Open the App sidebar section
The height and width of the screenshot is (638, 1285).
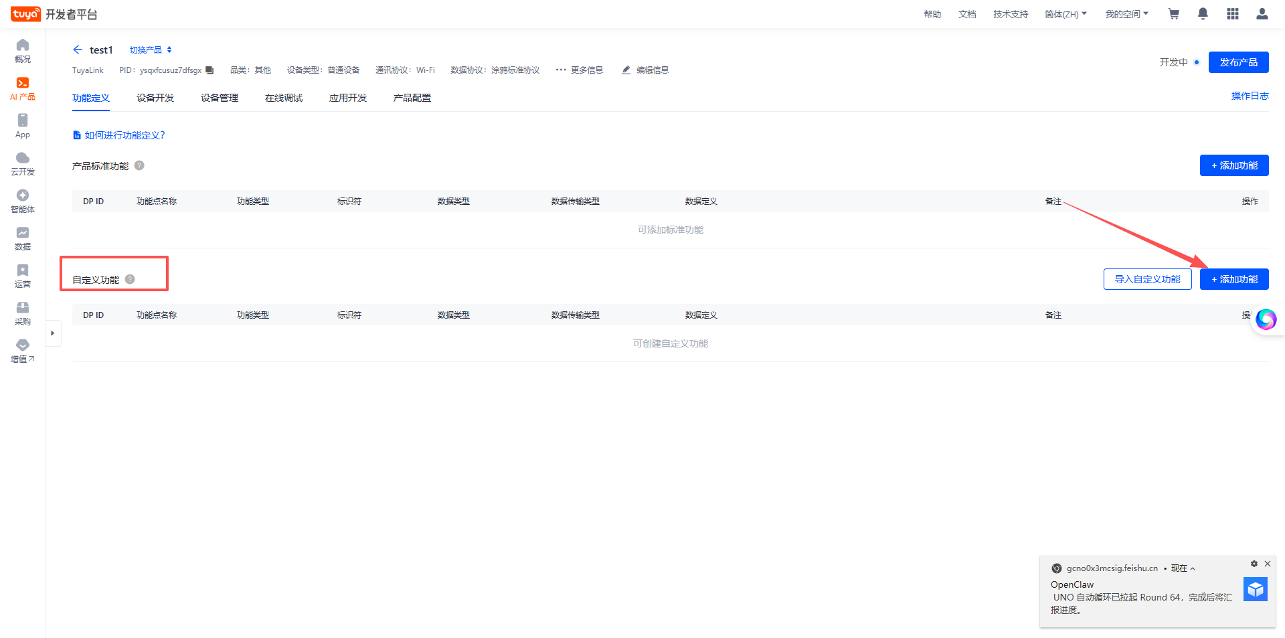(23, 126)
